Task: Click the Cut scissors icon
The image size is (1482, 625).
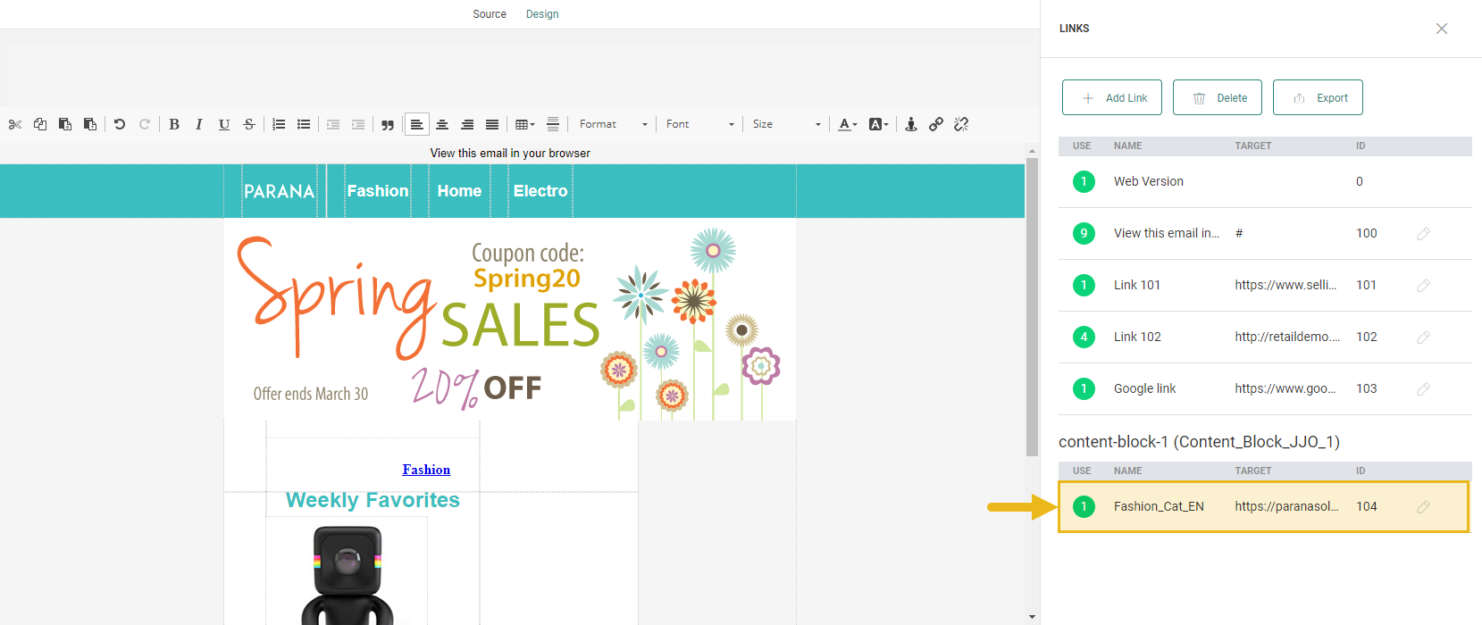Action: coord(15,124)
